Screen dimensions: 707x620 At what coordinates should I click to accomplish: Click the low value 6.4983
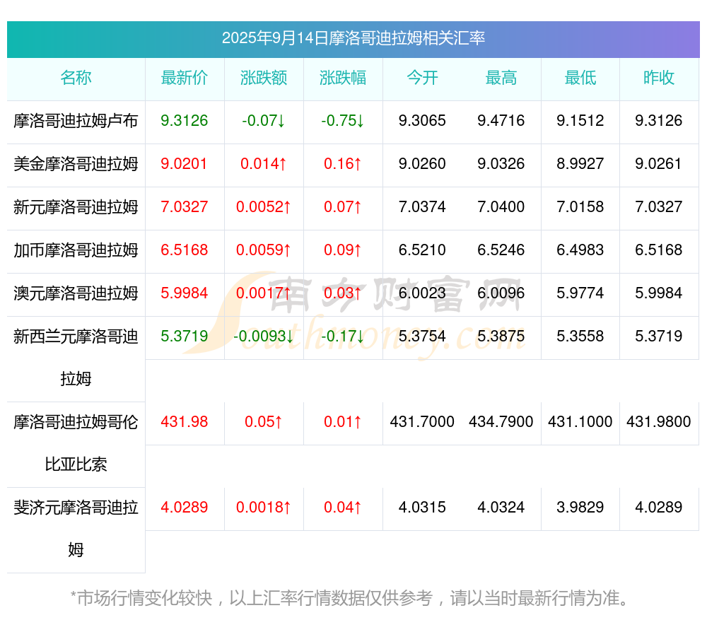[580, 250]
